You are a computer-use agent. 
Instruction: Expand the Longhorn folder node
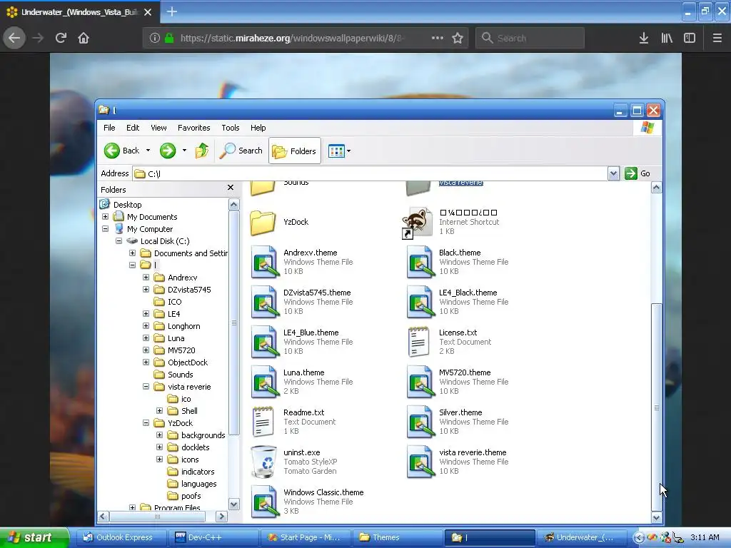[146, 325]
